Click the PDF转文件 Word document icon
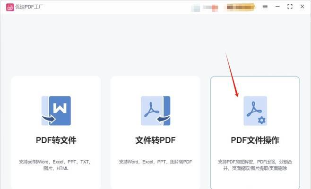Screen dimensions: 311x189 (56, 111)
